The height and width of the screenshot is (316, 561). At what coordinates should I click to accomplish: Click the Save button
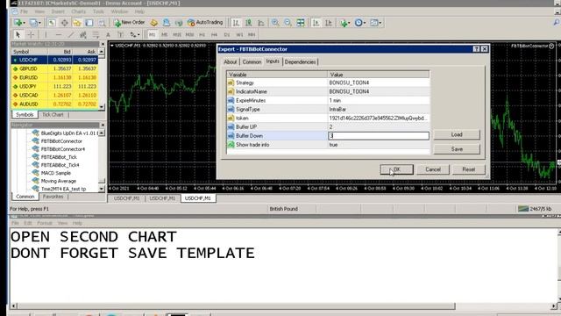[457, 149]
